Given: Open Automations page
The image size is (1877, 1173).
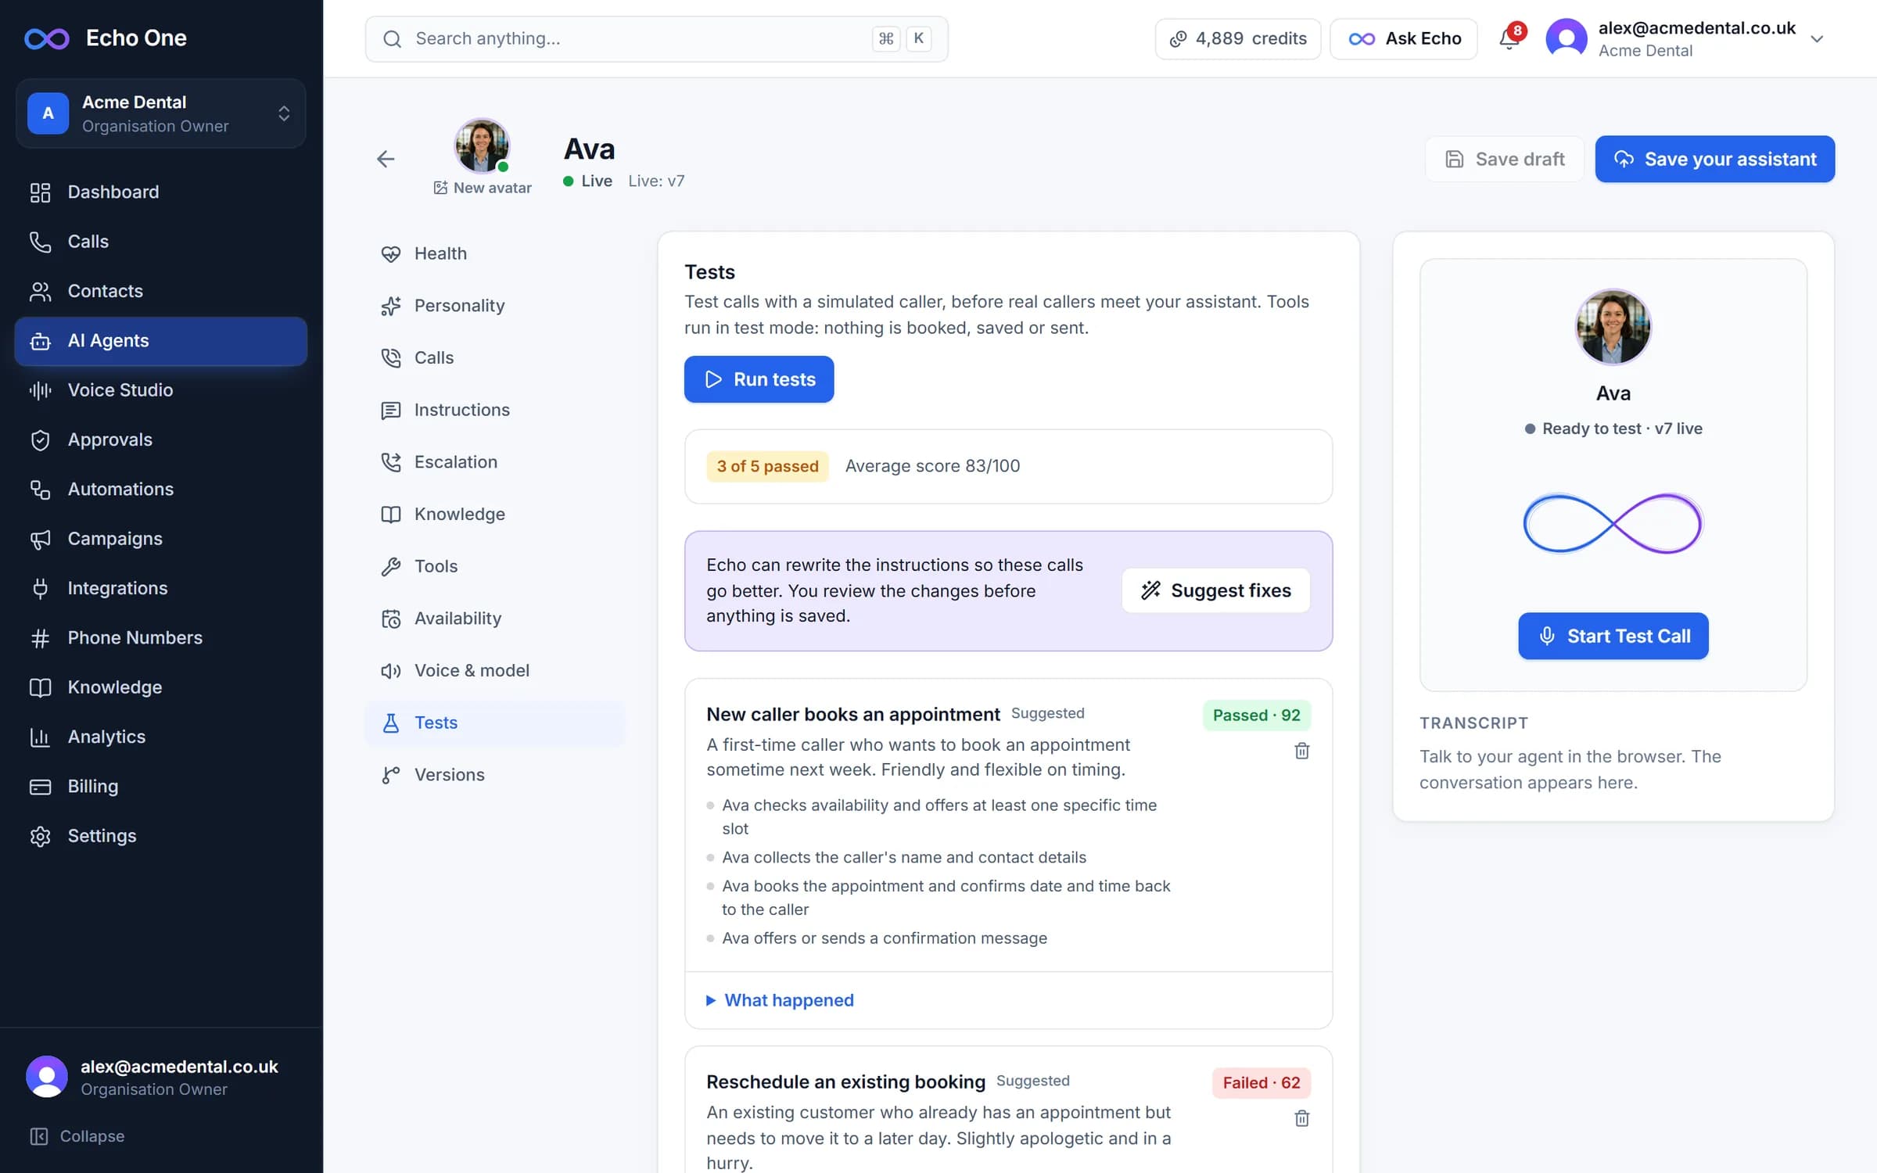Looking at the screenshot, I should click(x=160, y=489).
